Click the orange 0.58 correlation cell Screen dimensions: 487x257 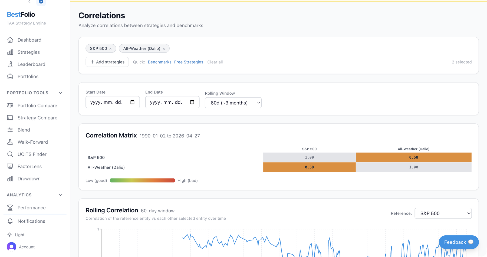[413, 157]
